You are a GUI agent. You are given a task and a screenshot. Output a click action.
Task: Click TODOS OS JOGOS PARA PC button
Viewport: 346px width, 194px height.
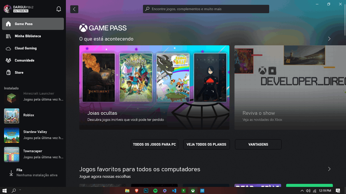(154, 144)
